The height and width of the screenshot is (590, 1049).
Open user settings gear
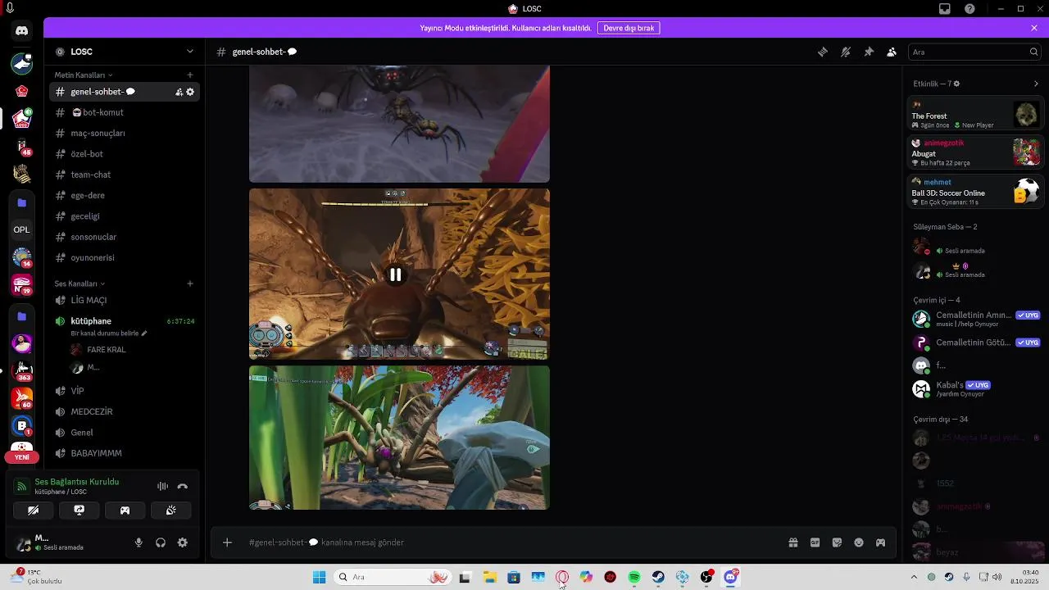(x=183, y=542)
